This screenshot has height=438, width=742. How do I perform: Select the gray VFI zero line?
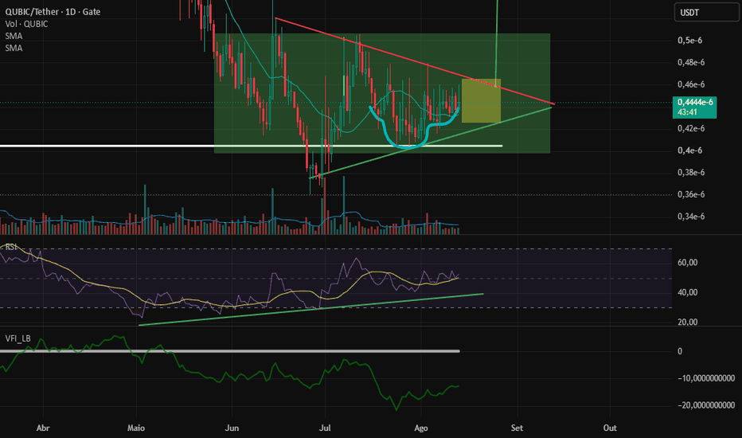229,351
